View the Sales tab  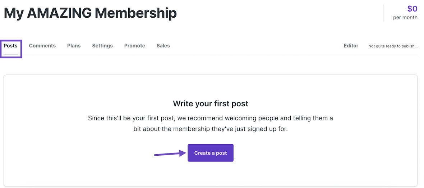(163, 46)
